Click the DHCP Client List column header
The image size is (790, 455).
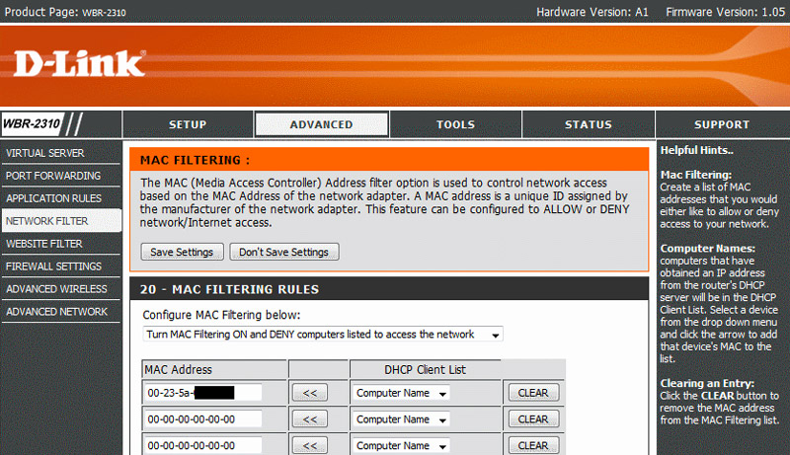[x=426, y=370]
